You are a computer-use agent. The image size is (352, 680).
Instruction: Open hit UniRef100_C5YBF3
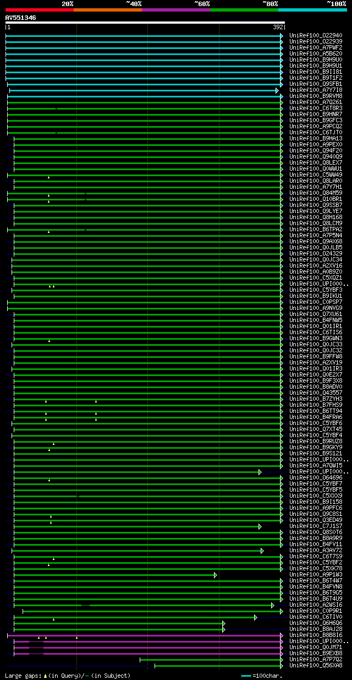click(316, 290)
